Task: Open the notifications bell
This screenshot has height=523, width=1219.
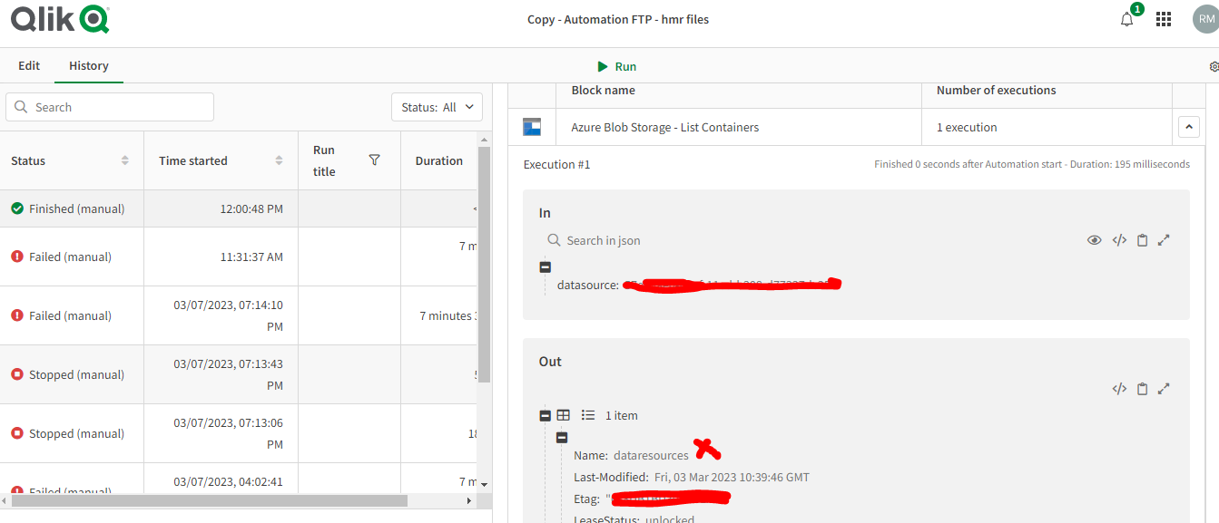Action: click(x=1126, y=19)
